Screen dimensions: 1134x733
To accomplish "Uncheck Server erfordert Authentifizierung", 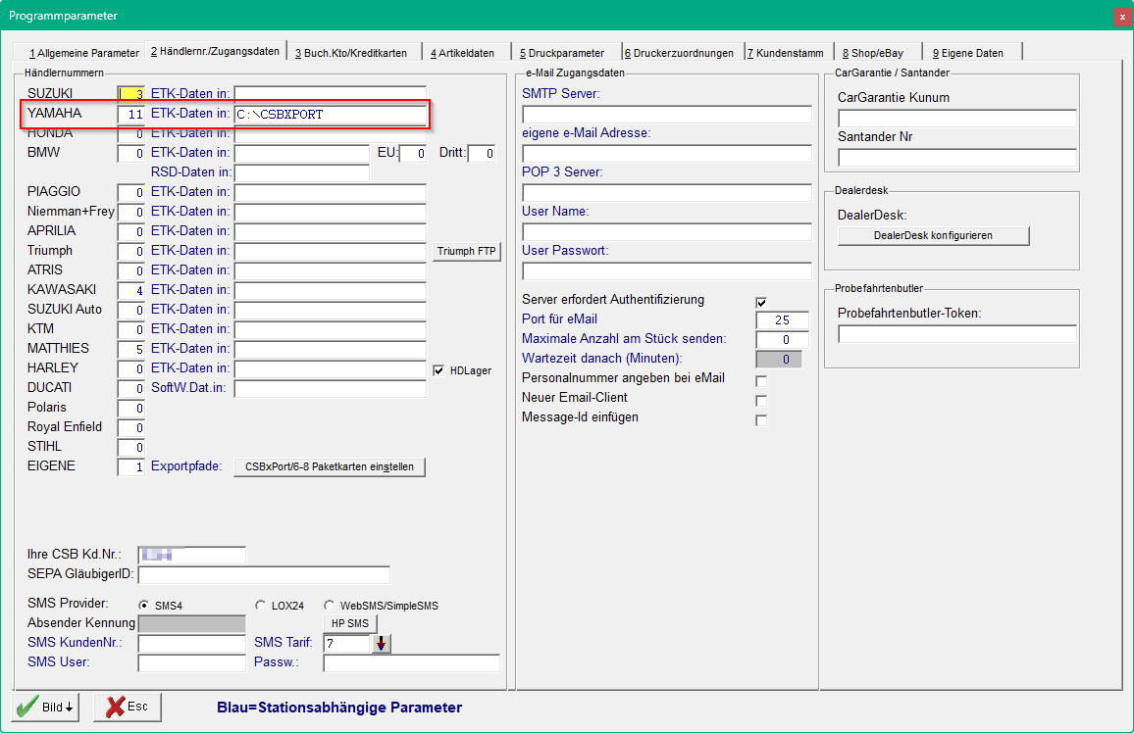I will pyautogui.click(x=761, y=302).
